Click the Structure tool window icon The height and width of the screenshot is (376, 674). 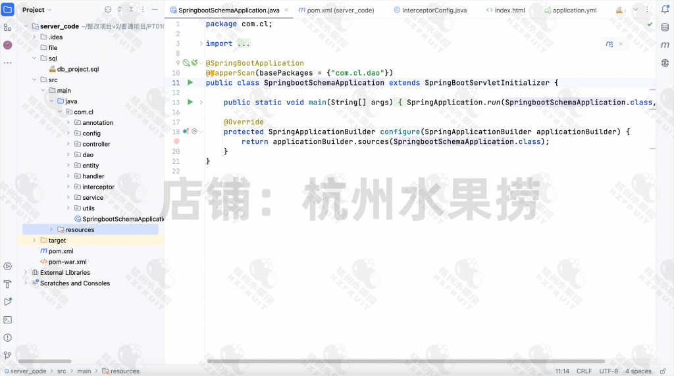[8, 28]
